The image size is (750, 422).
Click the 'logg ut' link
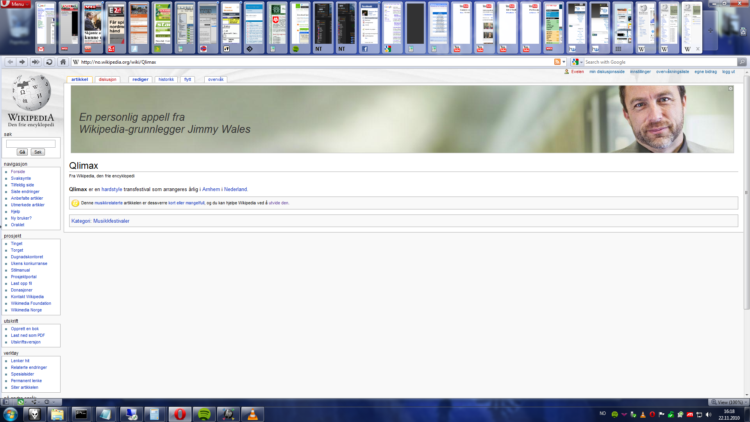(729, 72)
